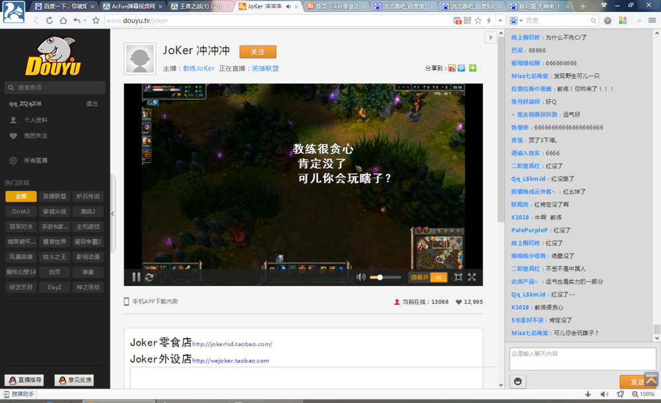Go to browser home page icon
This screenshot has height=403, width=661.
point(63,20)
